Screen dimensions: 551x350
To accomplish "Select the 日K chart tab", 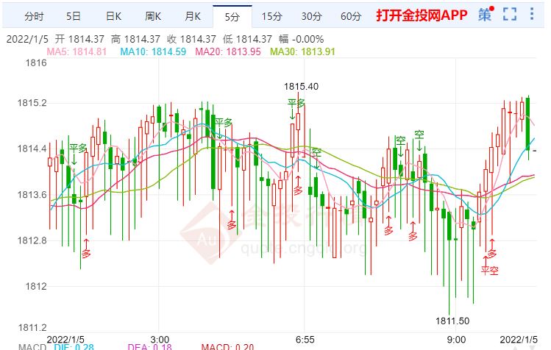I will pyautogui.click(x=113, y=16).
